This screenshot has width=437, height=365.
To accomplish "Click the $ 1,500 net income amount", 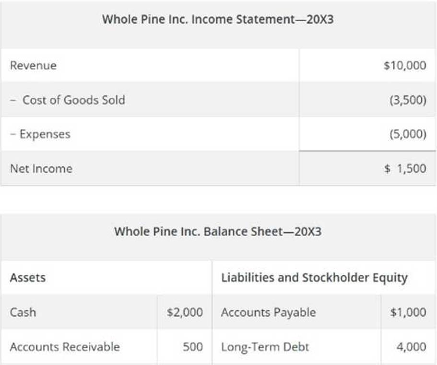I will click(405, 169).
